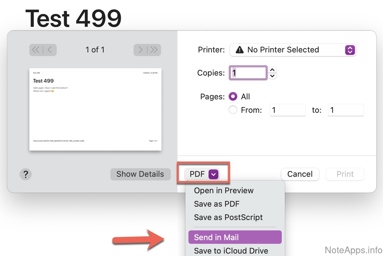Select Save to iCloud Drive option
This screenshot has height=256, width=383.
pyautogui.click(x=231, y=251)
